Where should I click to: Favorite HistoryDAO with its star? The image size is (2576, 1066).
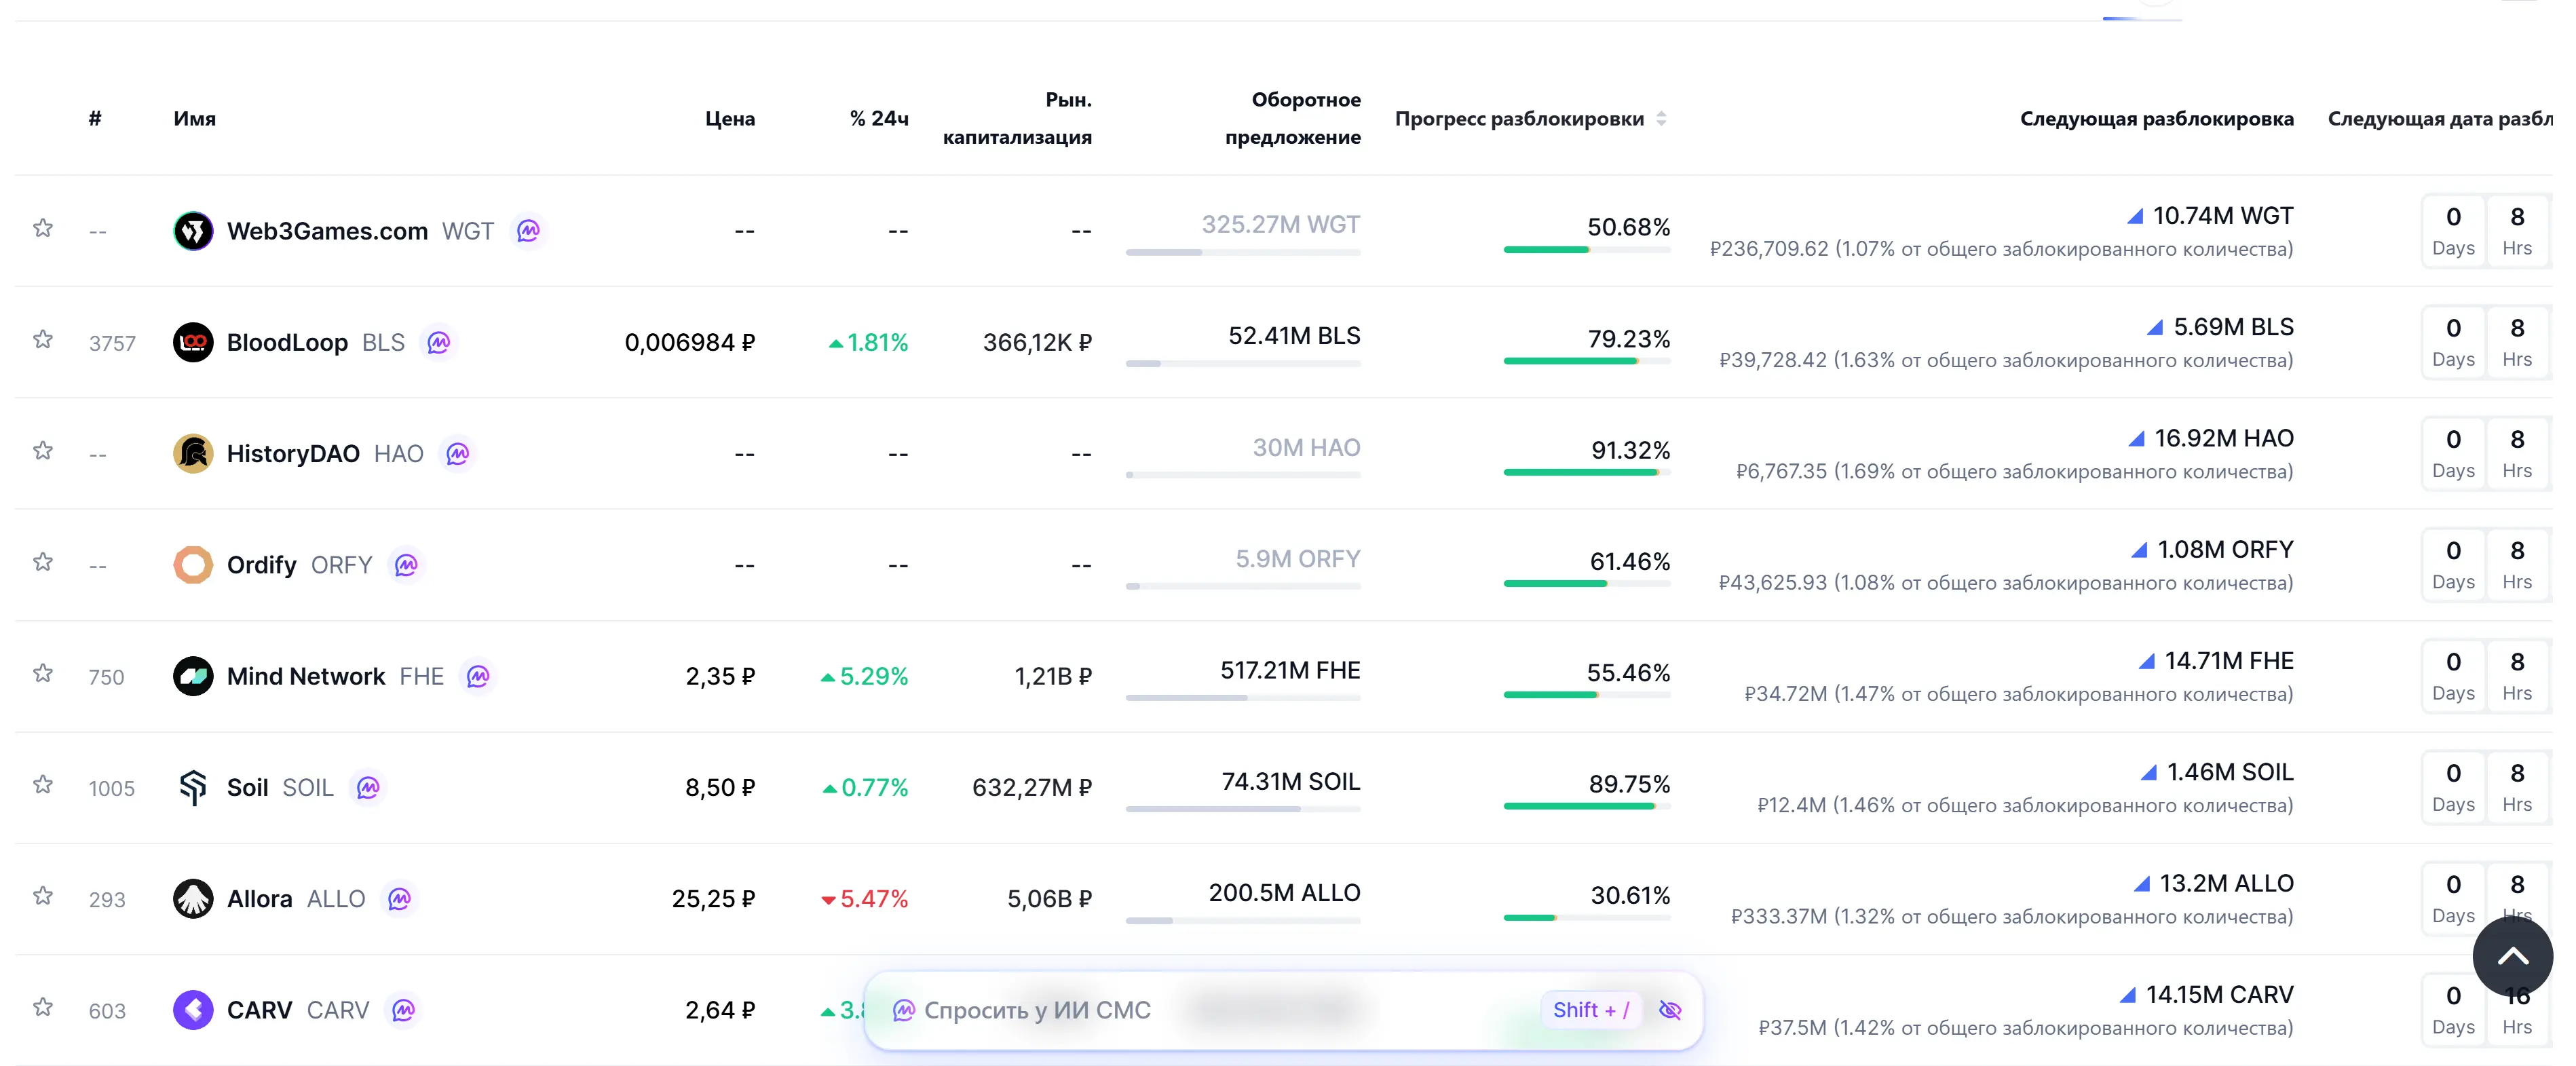pos(43,450)
